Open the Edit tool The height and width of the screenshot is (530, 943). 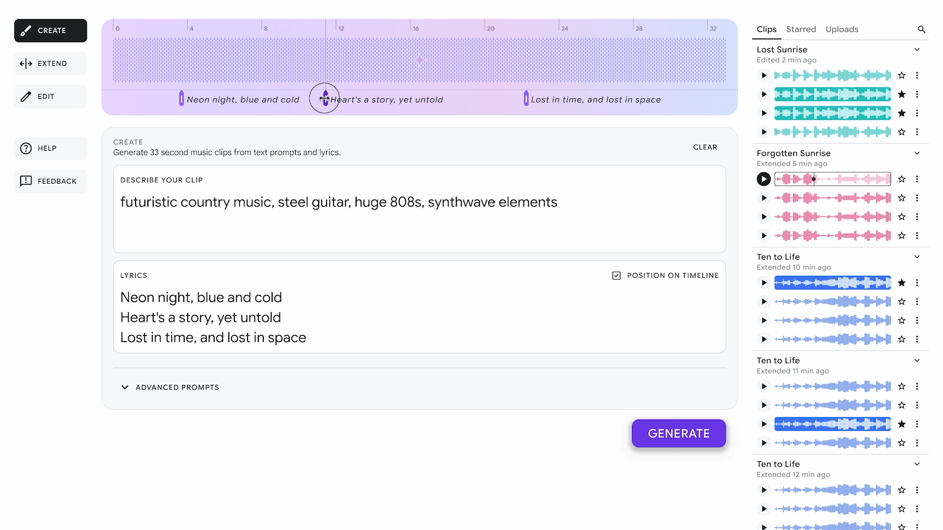(x=51, y=97)
